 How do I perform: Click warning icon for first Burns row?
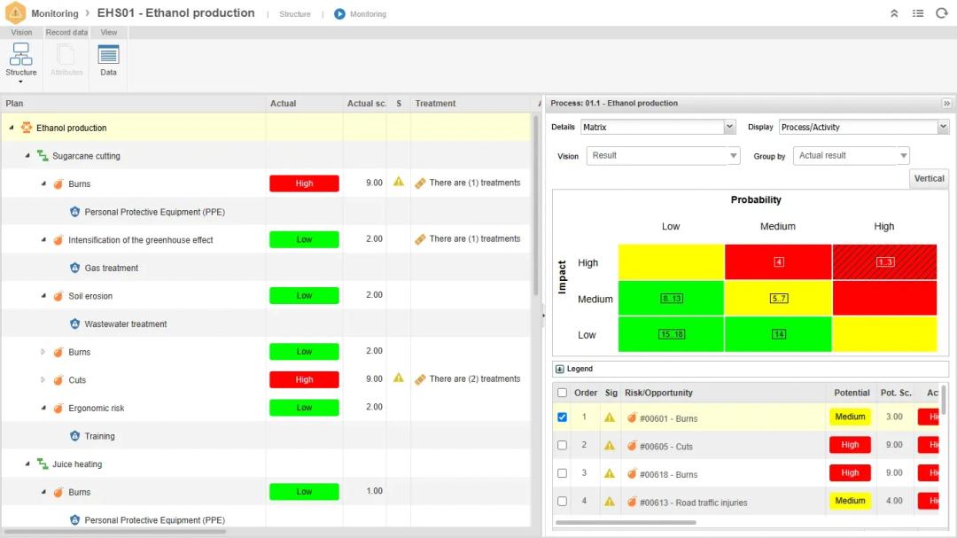tap(399, 183)
